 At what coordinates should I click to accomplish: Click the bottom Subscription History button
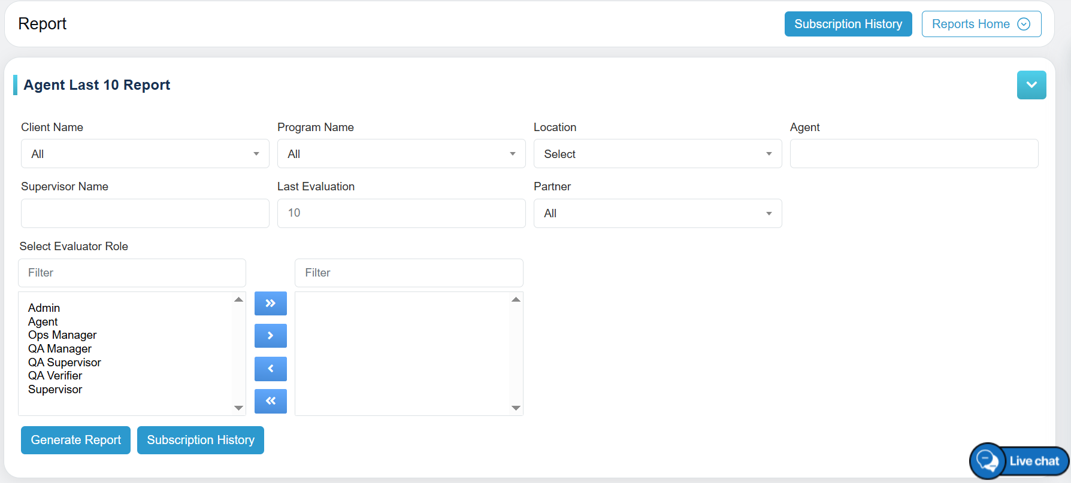(200, 440)
